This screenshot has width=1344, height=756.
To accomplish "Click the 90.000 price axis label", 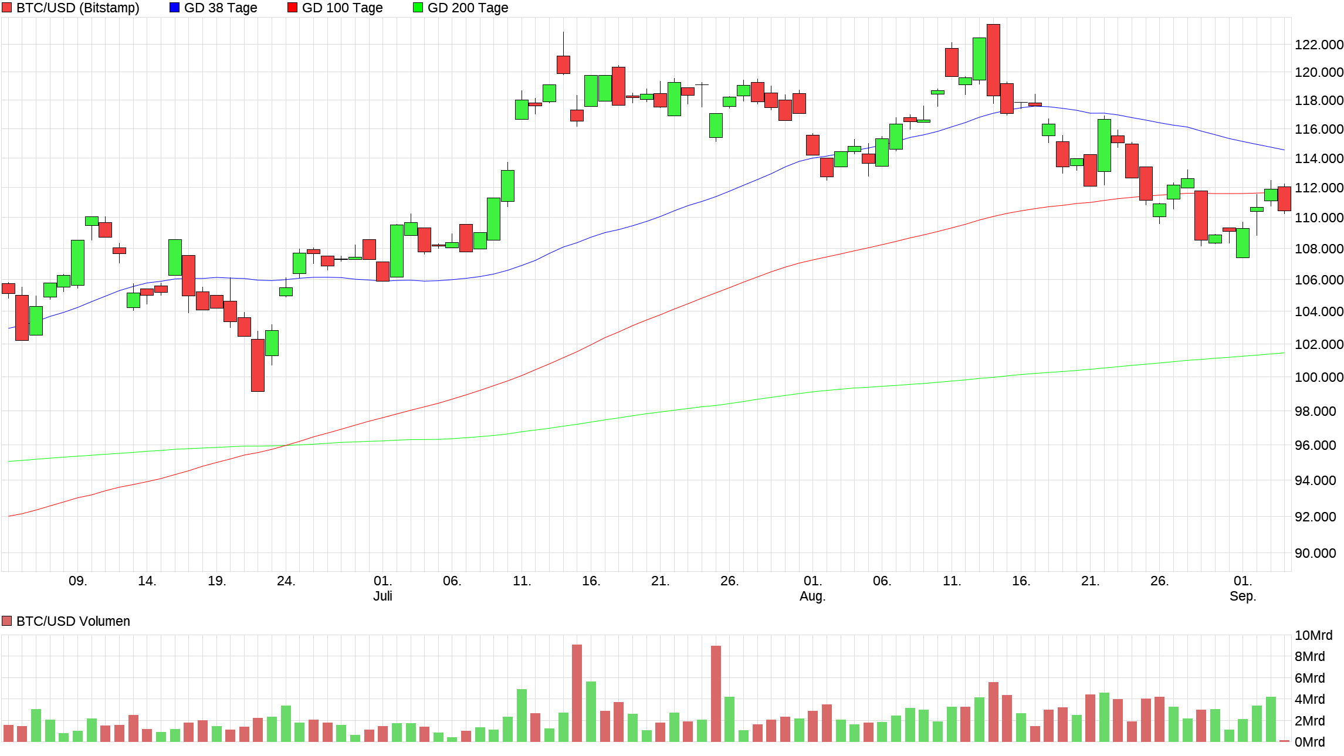I will (1315, 553).
